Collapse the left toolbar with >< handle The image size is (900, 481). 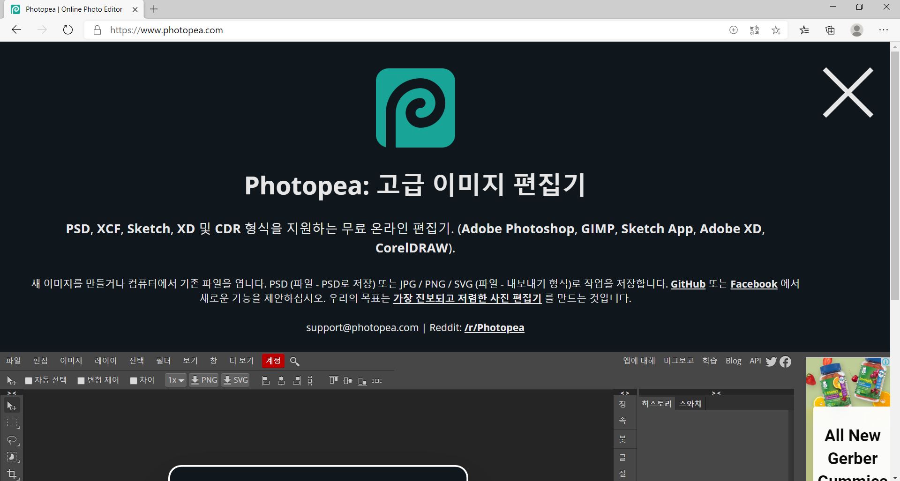click(12, 393)
